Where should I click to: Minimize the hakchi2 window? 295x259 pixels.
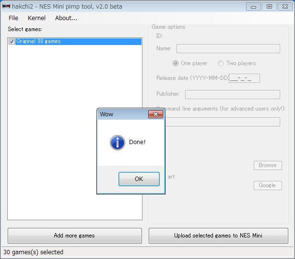coord(253,7)
